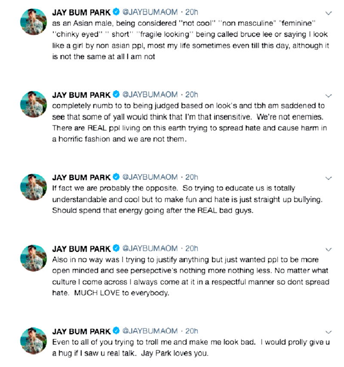344x367 pixels.
Task: Expand options chevron on "as an Asian male" tweet
Action: tap(329, 13)
